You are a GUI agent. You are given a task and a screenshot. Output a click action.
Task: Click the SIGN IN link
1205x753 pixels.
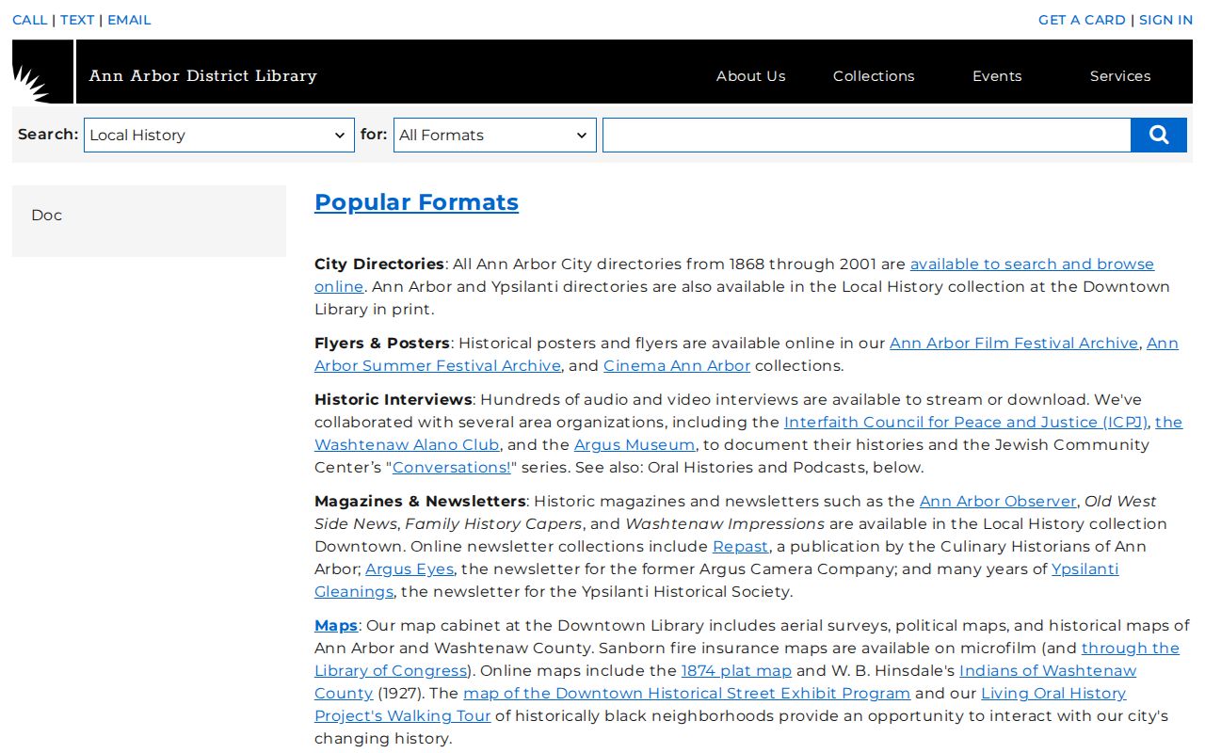tap(1165, 20)
